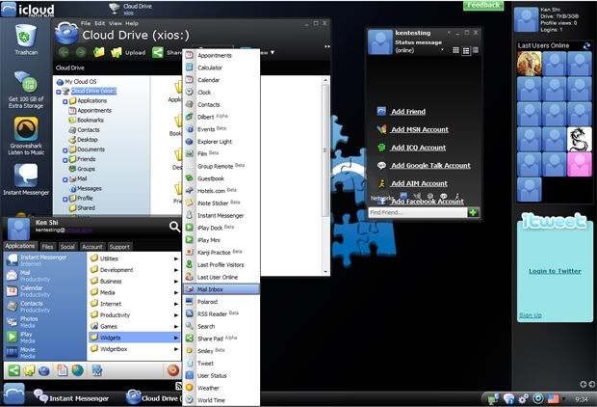Click the green share icon in start menu bottom bar
Image resolution: width=597 pixels, height=407 pixels.
coord(13,370)
